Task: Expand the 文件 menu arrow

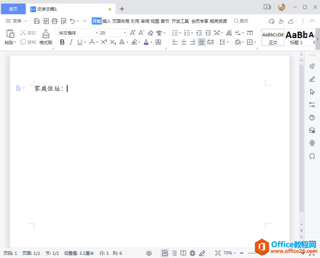Action: [x=26, y=21]
